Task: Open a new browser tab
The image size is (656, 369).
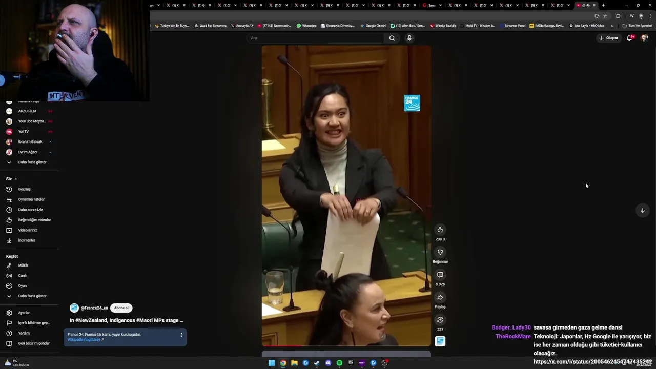Action: pos(603,5)
